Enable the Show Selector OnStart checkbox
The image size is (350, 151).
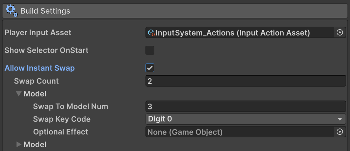(150, 50)
